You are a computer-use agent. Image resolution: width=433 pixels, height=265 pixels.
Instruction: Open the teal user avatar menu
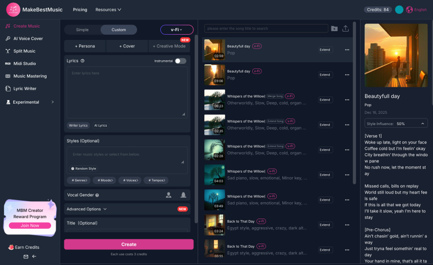click(x=399, y=10)
